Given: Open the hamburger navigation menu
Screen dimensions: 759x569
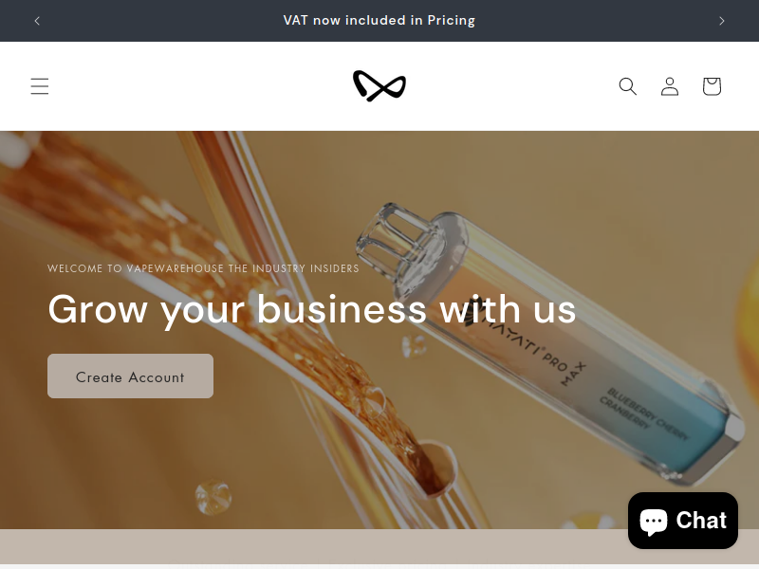Looking at the screenshot, I should [x=40, y=86].
